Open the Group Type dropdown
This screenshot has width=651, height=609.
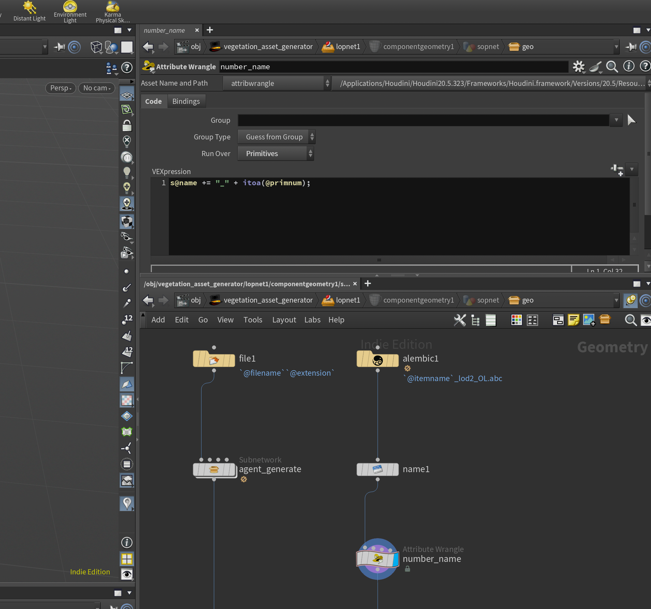pyautogui.click(x=276, y=137)
